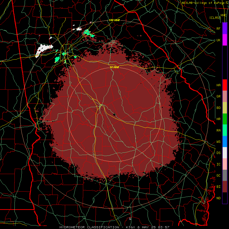This screenshot has height=229, width=229.
Task: Click the NEXLAB-College of DuPage header text
Action: click(205, 3)
